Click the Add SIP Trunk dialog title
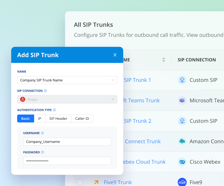The height and width of the screenshot is (186, 224). pyautogui.click(x=38, y=55)
